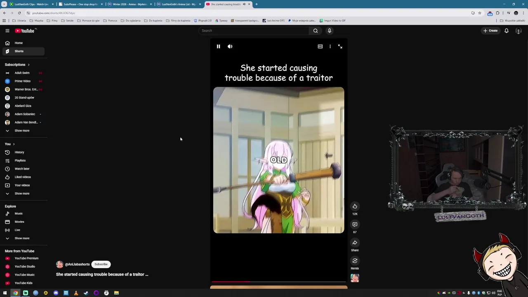
Task: Remix this Short
Action: [x=355, y=261]
